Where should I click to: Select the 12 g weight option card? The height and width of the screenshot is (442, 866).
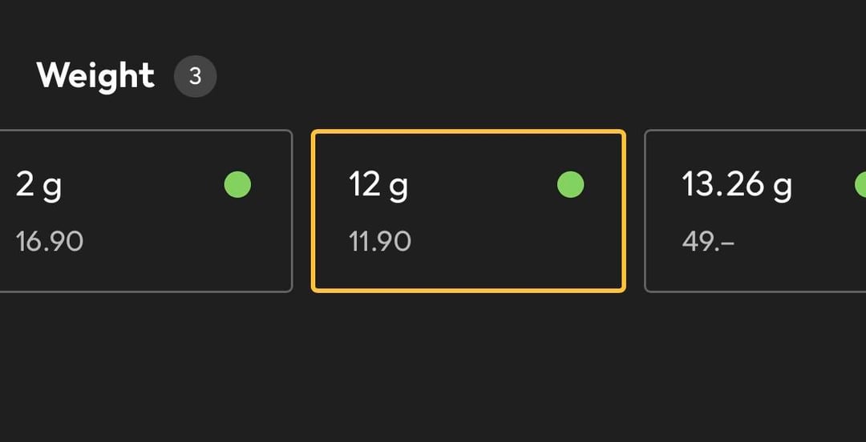[x=468, y=211]
